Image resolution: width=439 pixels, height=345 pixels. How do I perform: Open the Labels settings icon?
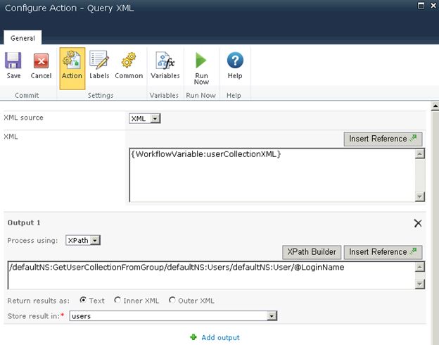point(99,60)
